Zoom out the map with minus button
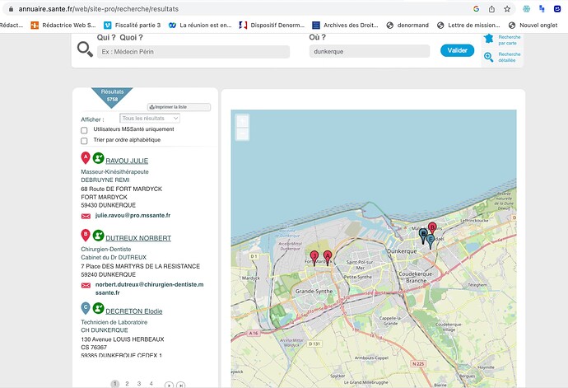The image size is (568, 388). pos(242,133)
